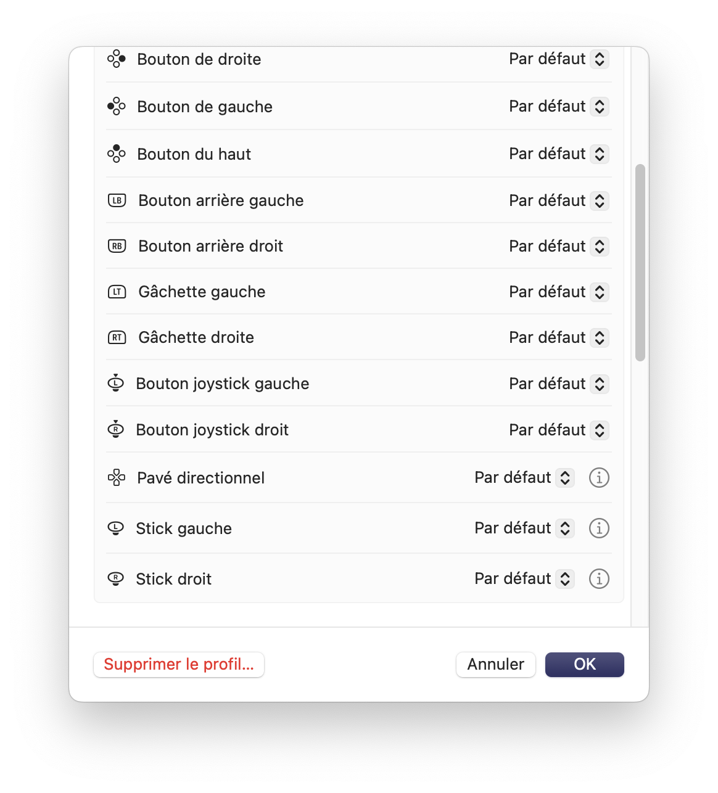Image resolution: width=718 pixels, height=793 pixels.
Task: Click the left joystick button icon
Action: point(116,383)
